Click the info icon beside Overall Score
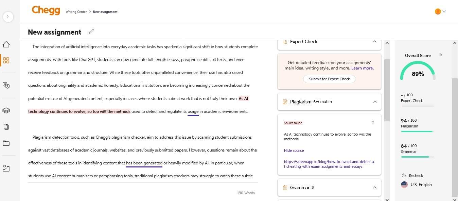This screenshot has height=201, width=458. pyautogui.click(x=440, y=55)
